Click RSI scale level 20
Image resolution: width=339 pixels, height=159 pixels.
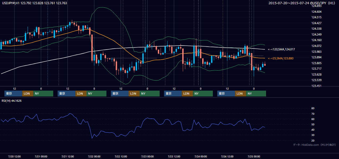(313, 140)
